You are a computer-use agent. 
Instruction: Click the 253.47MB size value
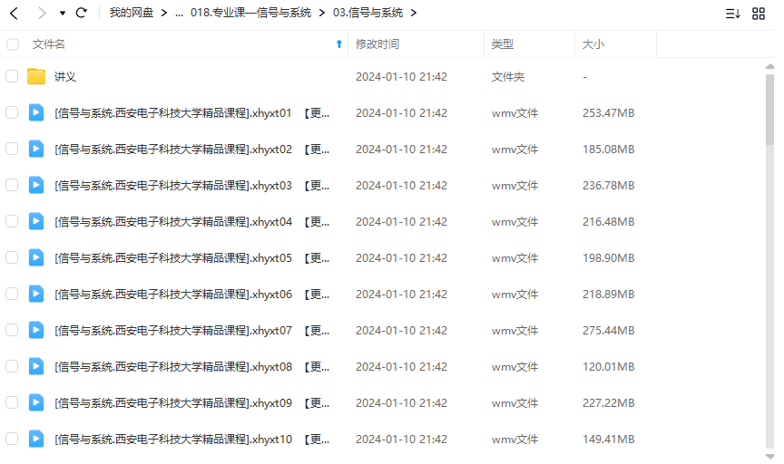pyautogui.click(x=609, y=113)
